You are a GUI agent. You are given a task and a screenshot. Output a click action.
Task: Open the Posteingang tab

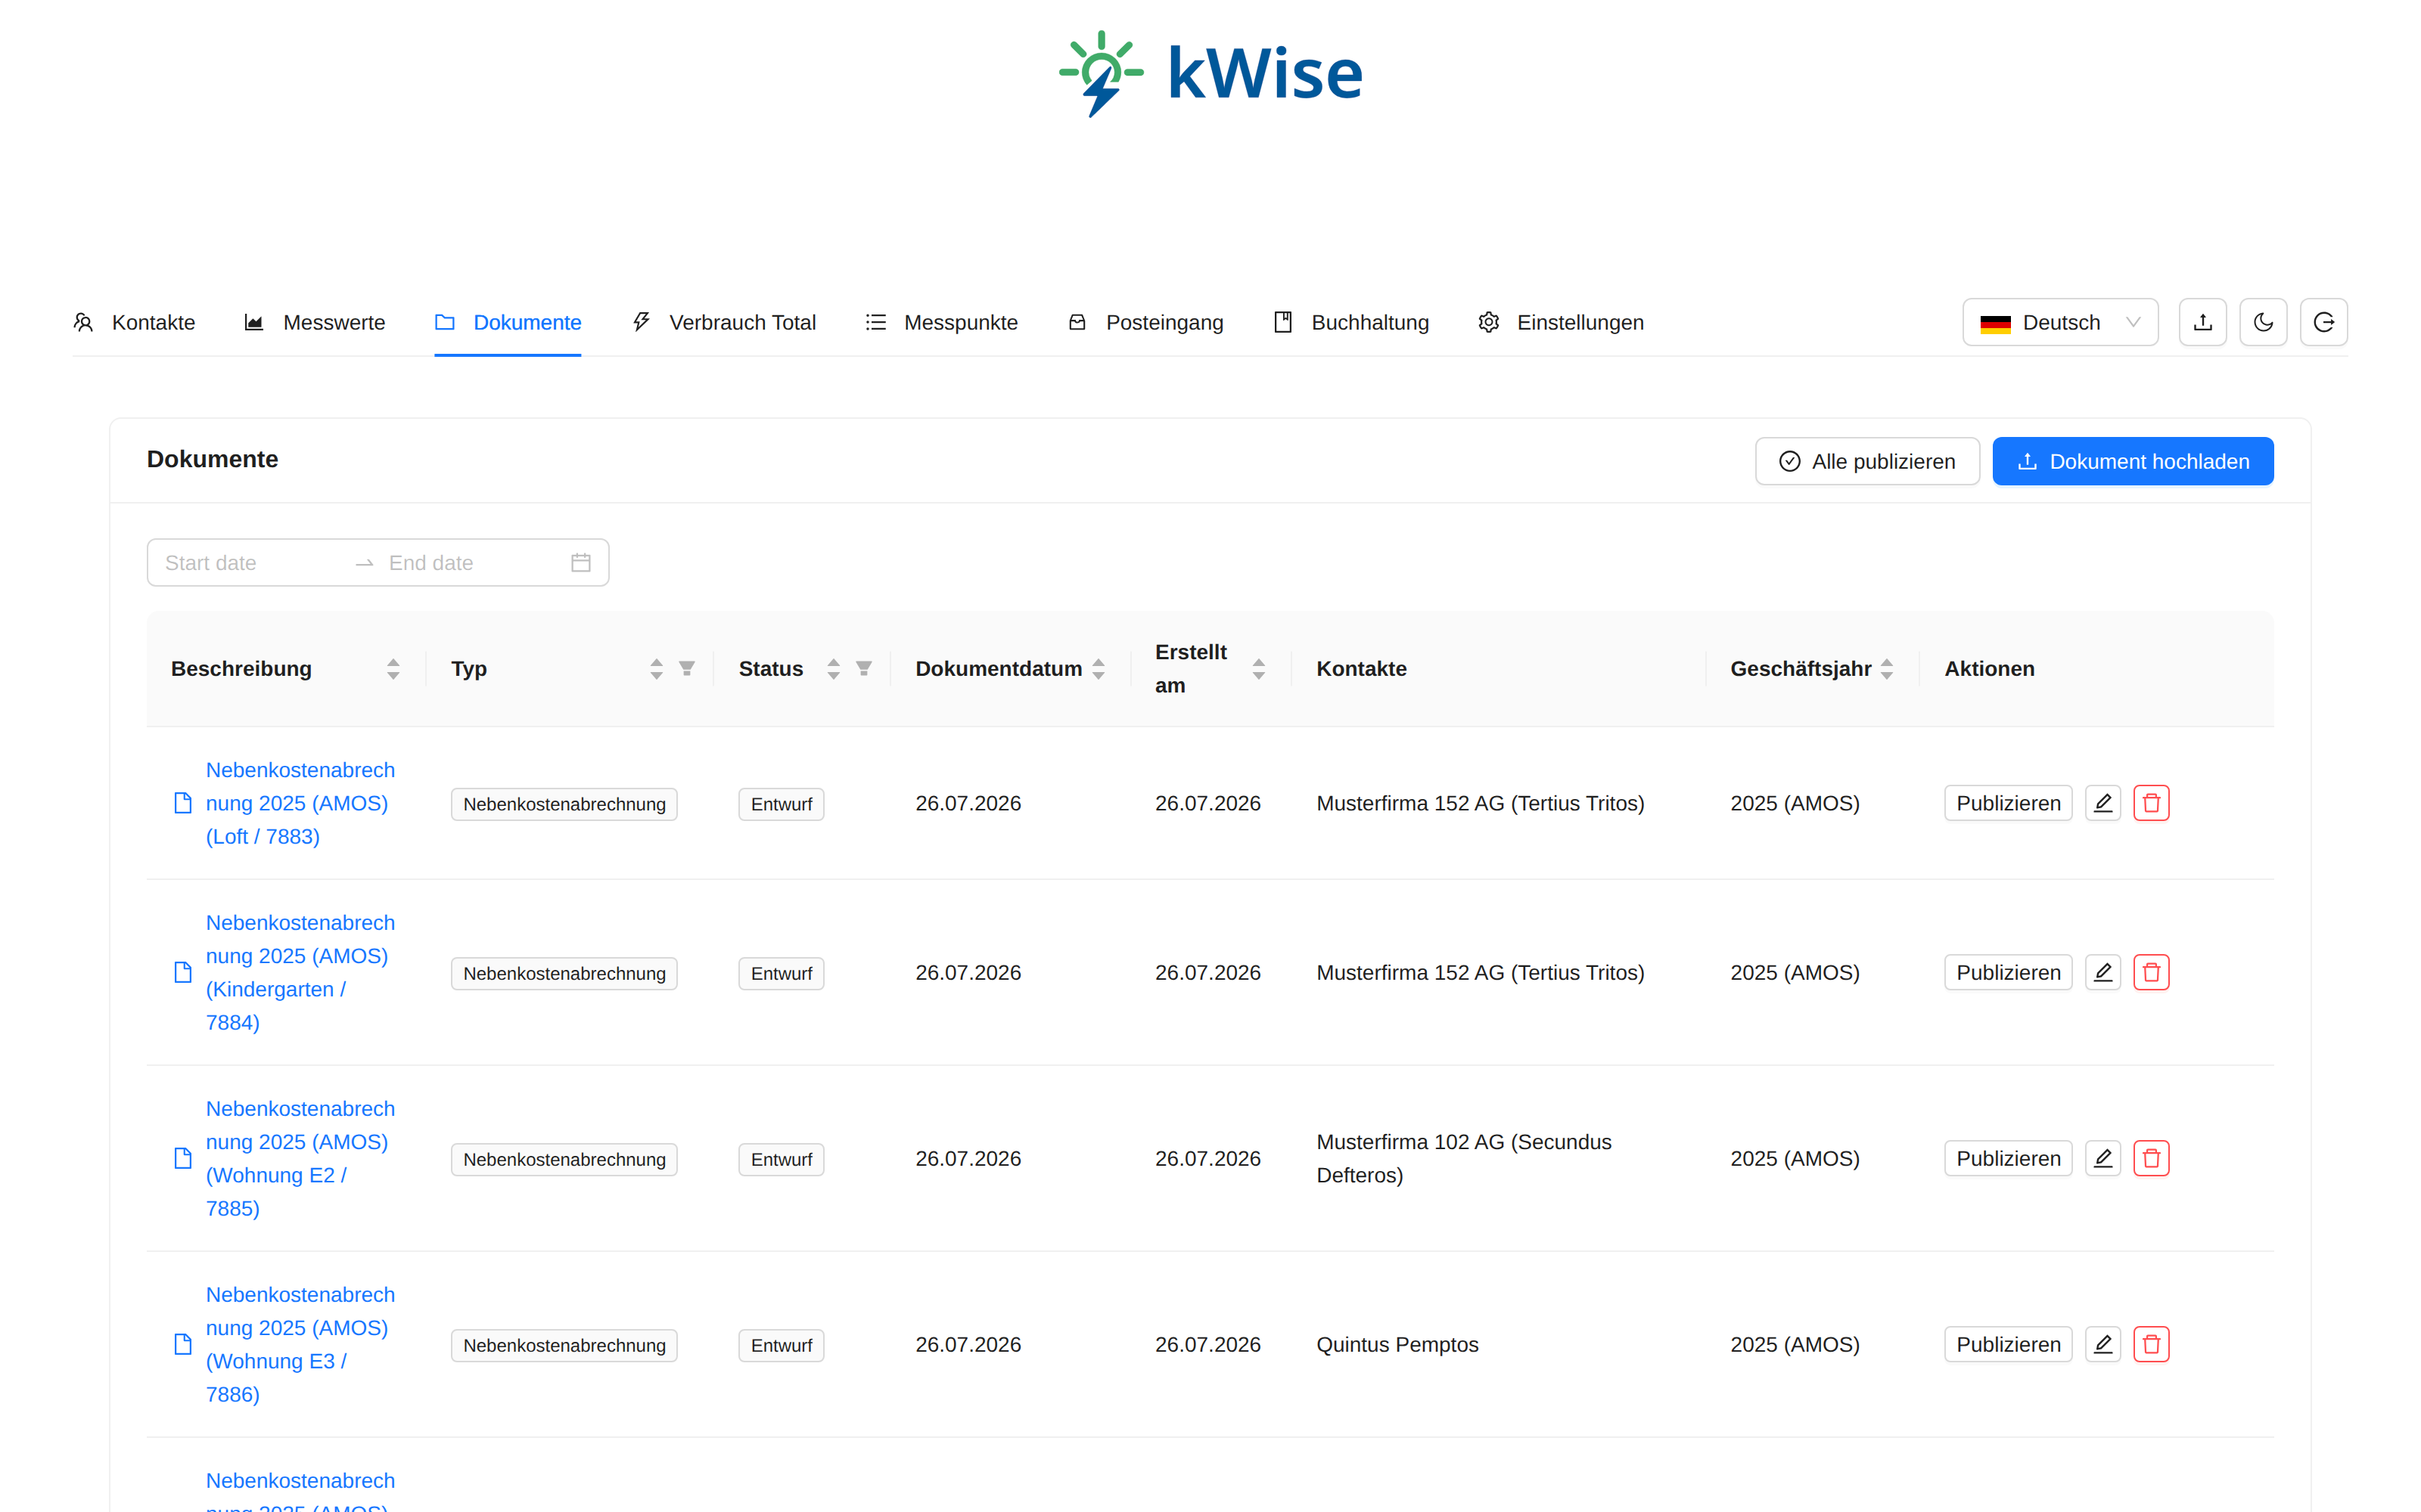pyautogui.click(x=1145, y=322)
